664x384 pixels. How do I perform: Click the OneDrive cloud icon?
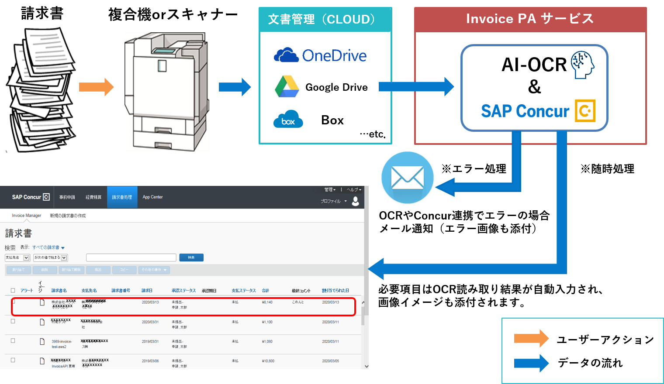pyautogui.click(x=286, y=55)
